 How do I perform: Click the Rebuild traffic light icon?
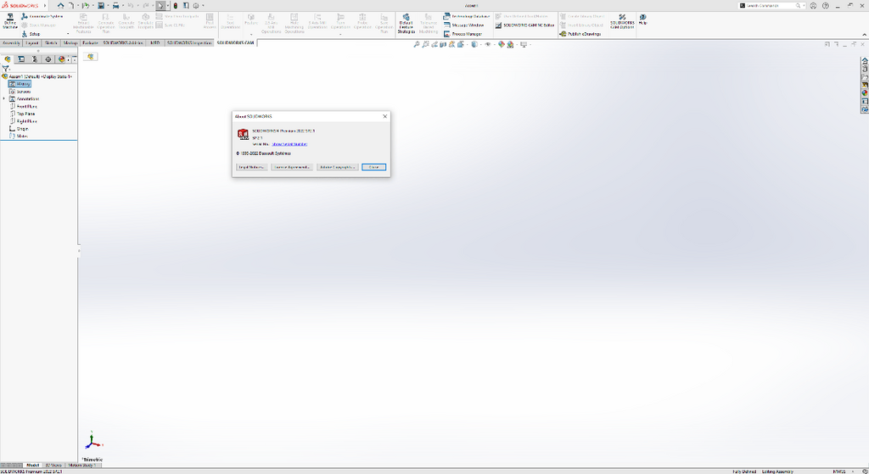176,6
